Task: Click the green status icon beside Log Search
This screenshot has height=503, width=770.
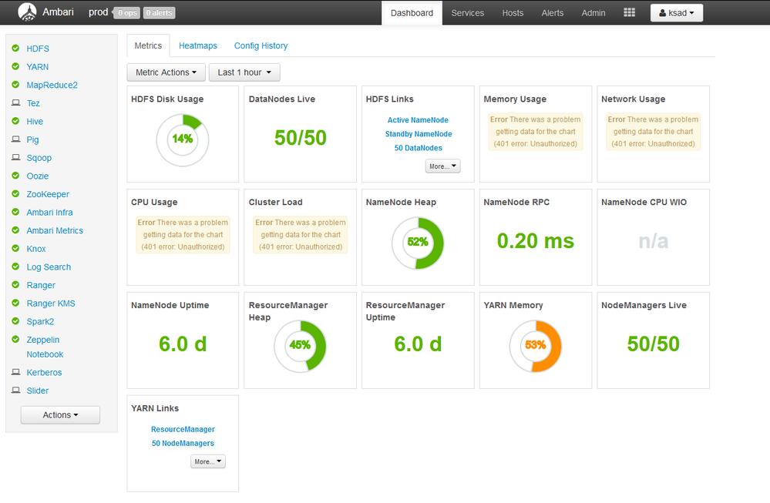Action: [x=15, y=267]
